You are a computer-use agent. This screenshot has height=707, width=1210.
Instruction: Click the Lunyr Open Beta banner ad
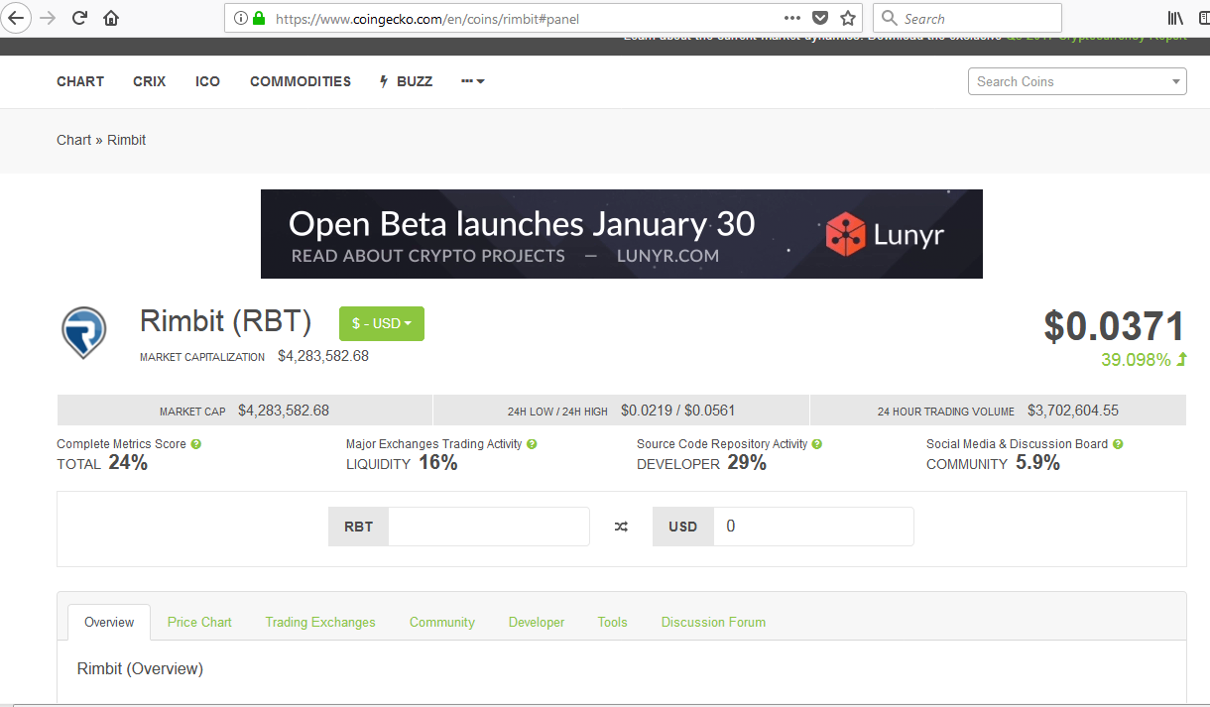[x=622, y=234]
